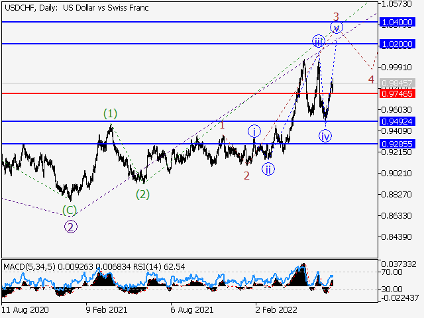
Task: Click the 0.94090 price axis value
Action: 396,131
